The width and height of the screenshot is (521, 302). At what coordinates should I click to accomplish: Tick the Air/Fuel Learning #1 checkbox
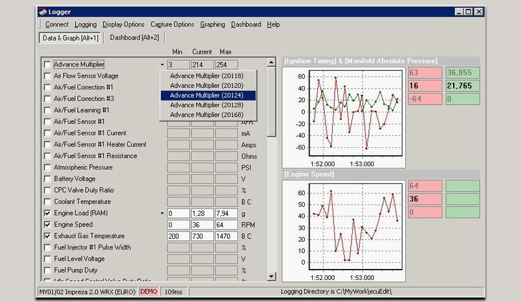coord(47,110)
